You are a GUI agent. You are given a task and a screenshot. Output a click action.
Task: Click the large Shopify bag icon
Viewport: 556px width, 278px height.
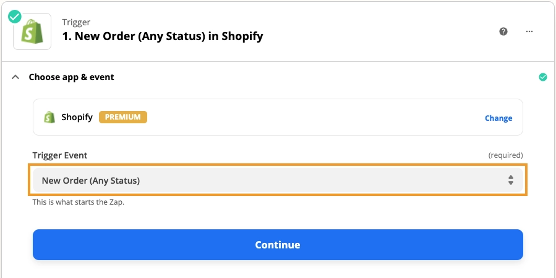point(32,31)
